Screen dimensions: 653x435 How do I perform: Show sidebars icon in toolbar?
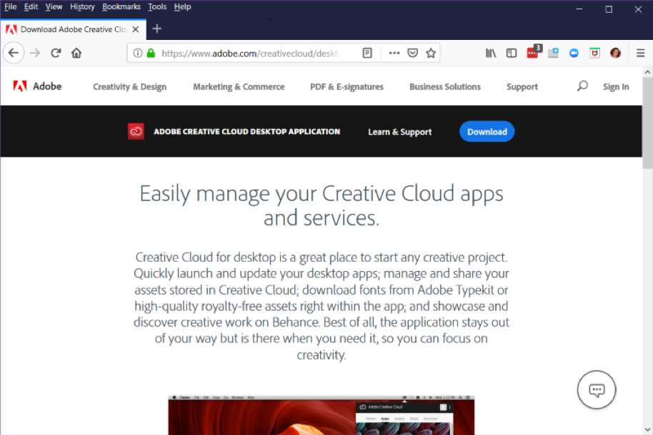(x=512, y=53)
